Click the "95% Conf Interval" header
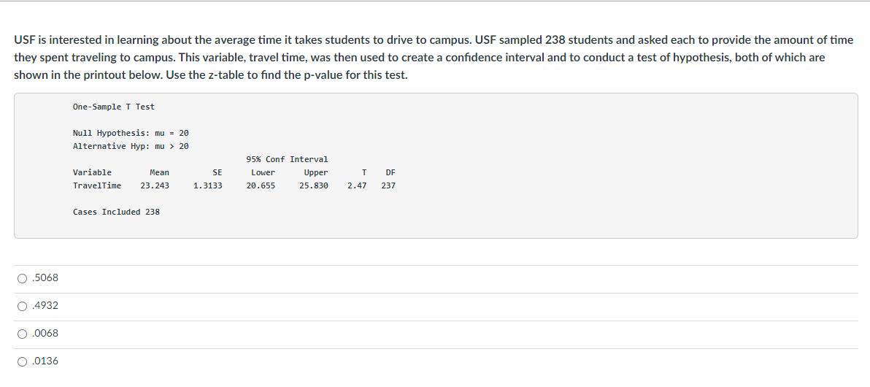Image resolution: width=870 pixels, height=387 pixels. click(x=287, y=159)
